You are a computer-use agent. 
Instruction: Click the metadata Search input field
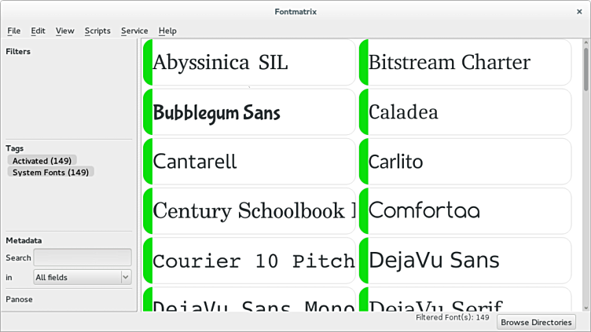[x=83, y=257]
